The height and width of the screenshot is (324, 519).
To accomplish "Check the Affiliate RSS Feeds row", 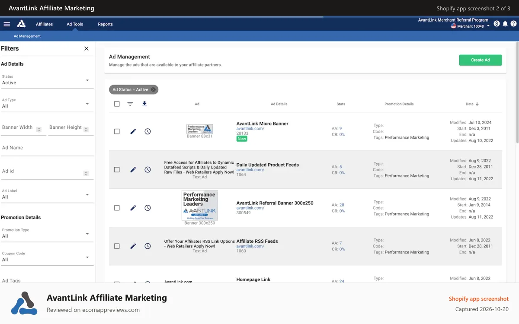I will (117, 246).
